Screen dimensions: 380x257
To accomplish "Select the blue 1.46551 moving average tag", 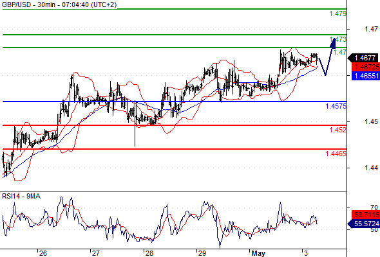I will pyautogui.click(x=365, y=76).
